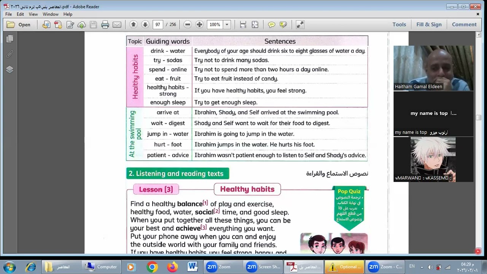Click the vertical scrollbar down arrow
Viewport: 487px width, 274px height.
pos(479,251)
